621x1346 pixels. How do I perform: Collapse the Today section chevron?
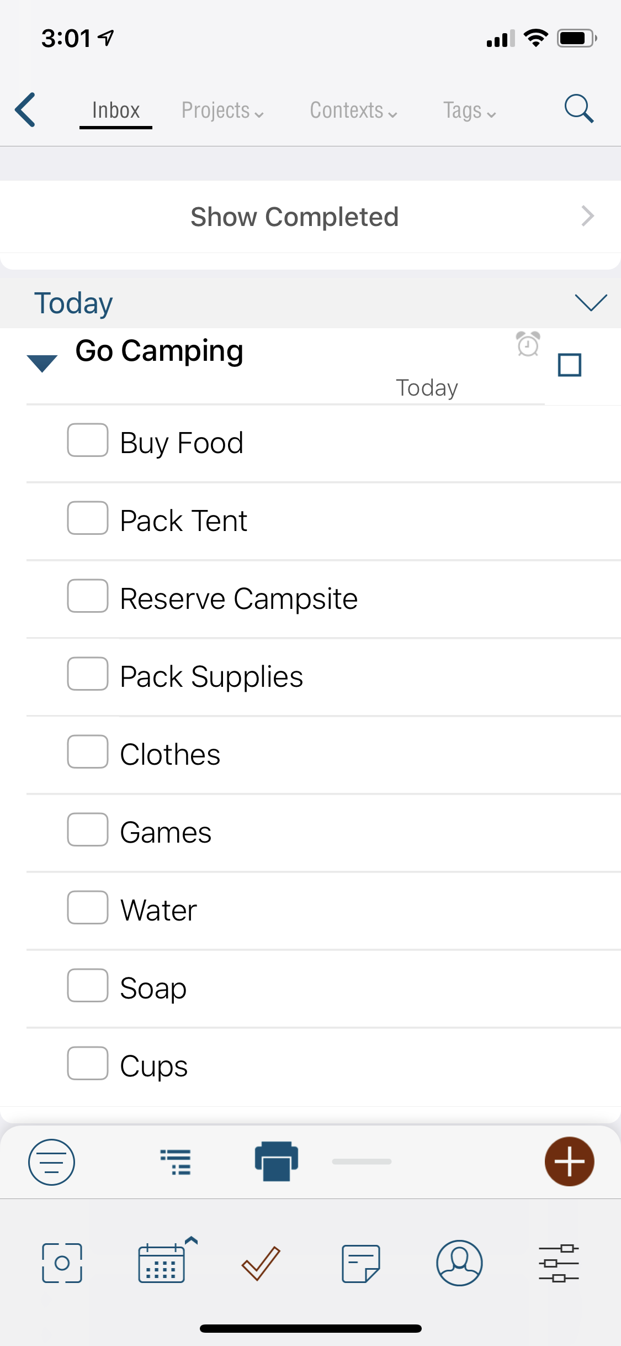[591, 302]
